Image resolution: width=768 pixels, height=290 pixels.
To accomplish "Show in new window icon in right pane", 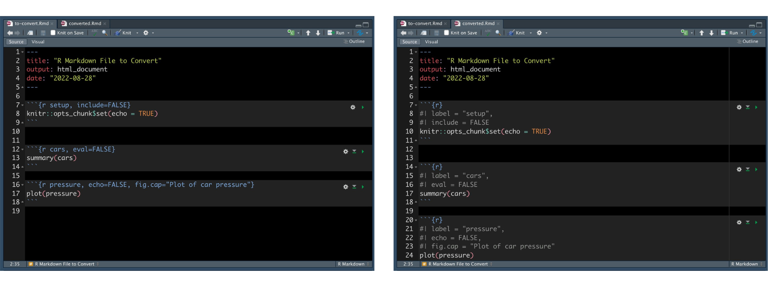I will tap(424, 33).
